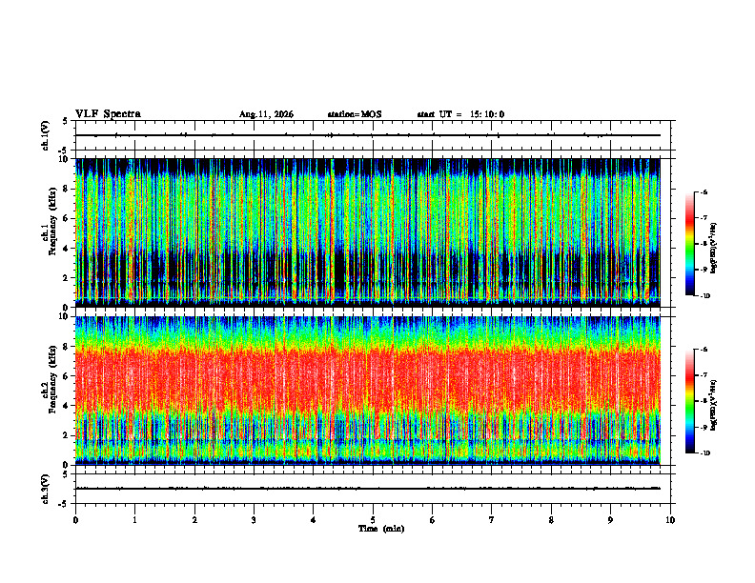Image resolution: width=755 pixels, height=583 pixels.
Task: Click the ch.2 spectrogram color scale bar
Action: pyautogui.click(x=689, y=401)
